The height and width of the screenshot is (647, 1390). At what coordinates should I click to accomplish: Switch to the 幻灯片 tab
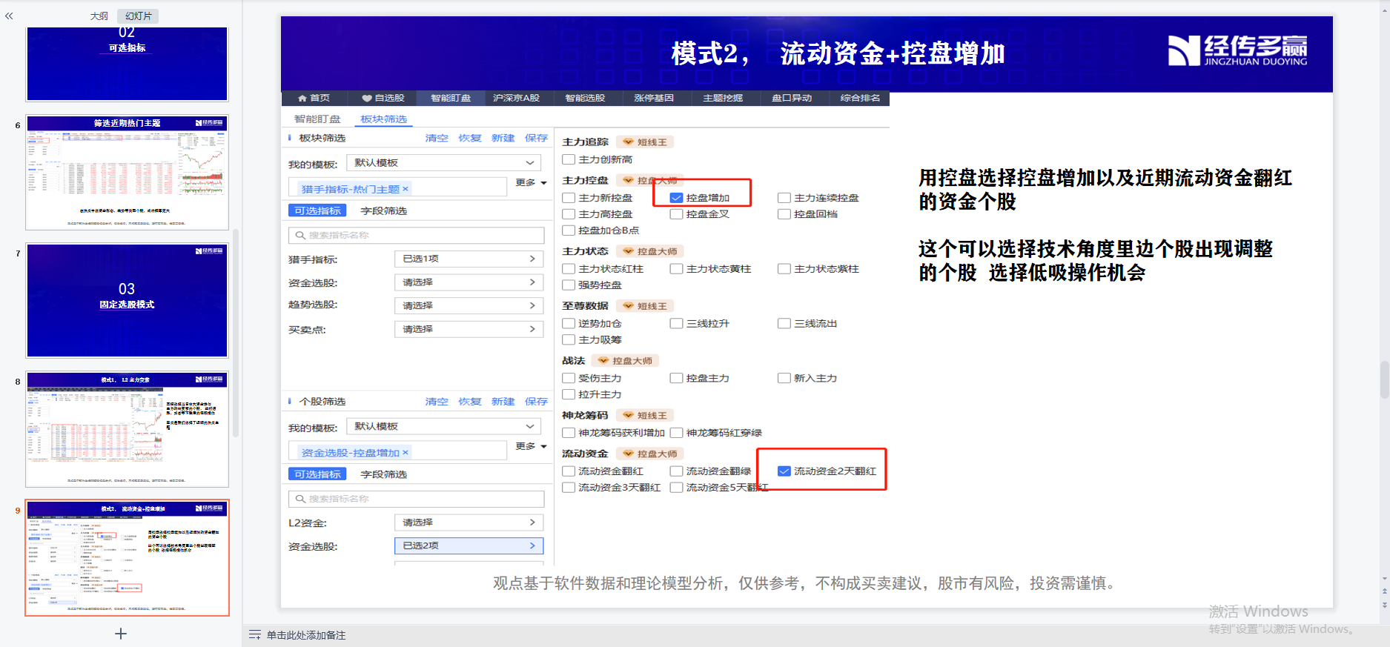coord(139,16)
